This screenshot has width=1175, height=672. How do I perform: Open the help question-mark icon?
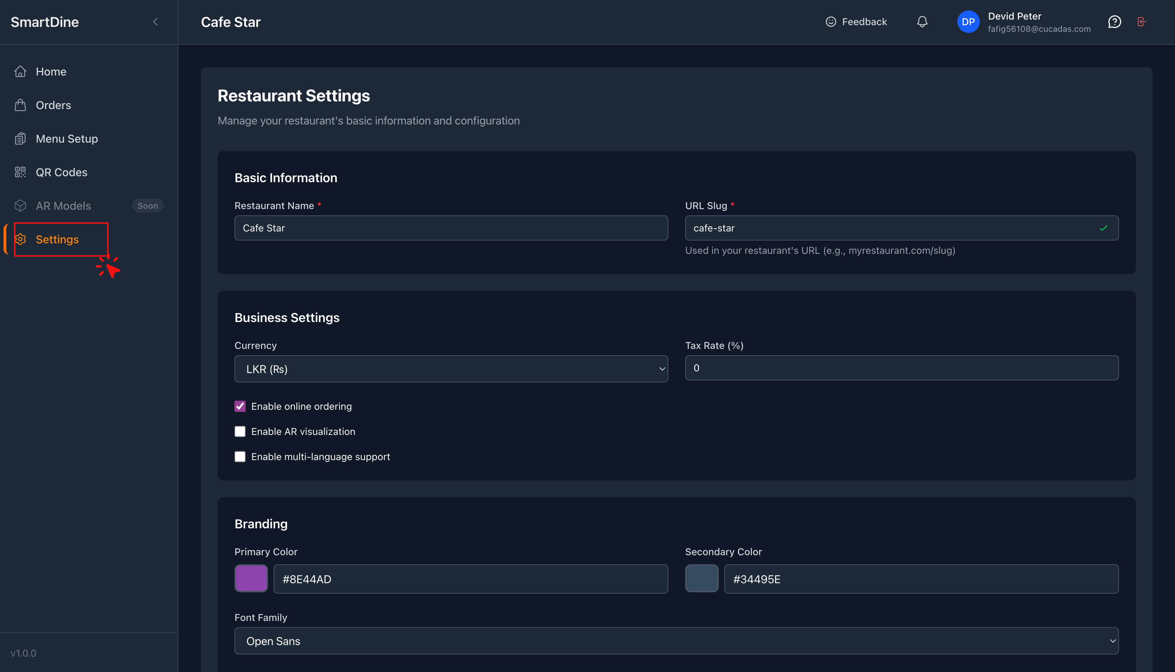coord(1114,22)
